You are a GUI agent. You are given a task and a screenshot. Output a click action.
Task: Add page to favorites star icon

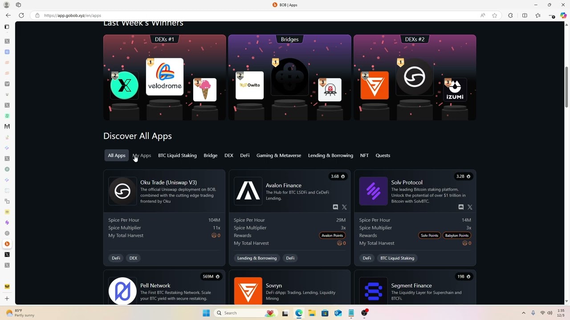coord(494,16)
